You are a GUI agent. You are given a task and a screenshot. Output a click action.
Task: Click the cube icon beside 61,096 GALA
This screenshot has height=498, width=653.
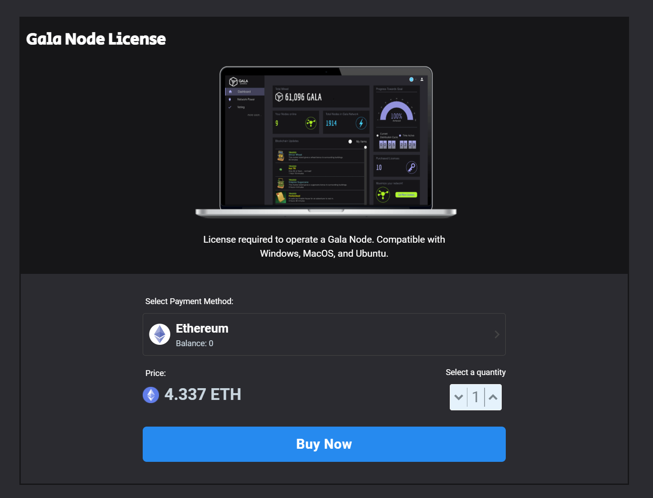(x=279, y=97)
